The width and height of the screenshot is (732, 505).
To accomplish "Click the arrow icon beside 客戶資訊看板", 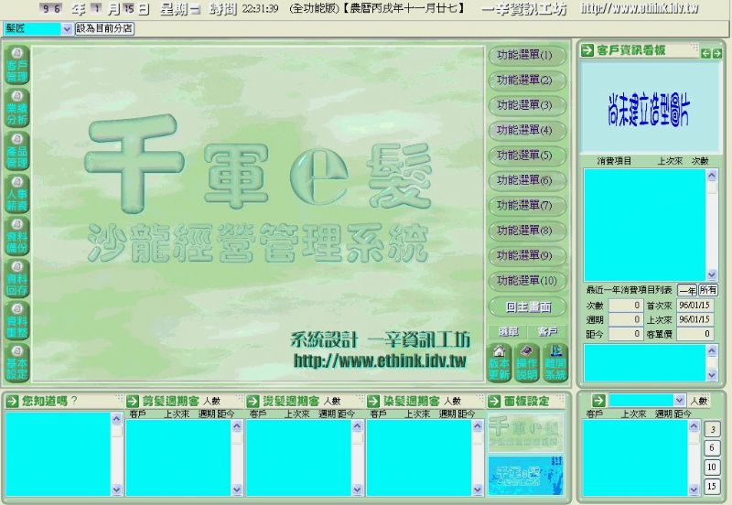I will click(587, 50).
